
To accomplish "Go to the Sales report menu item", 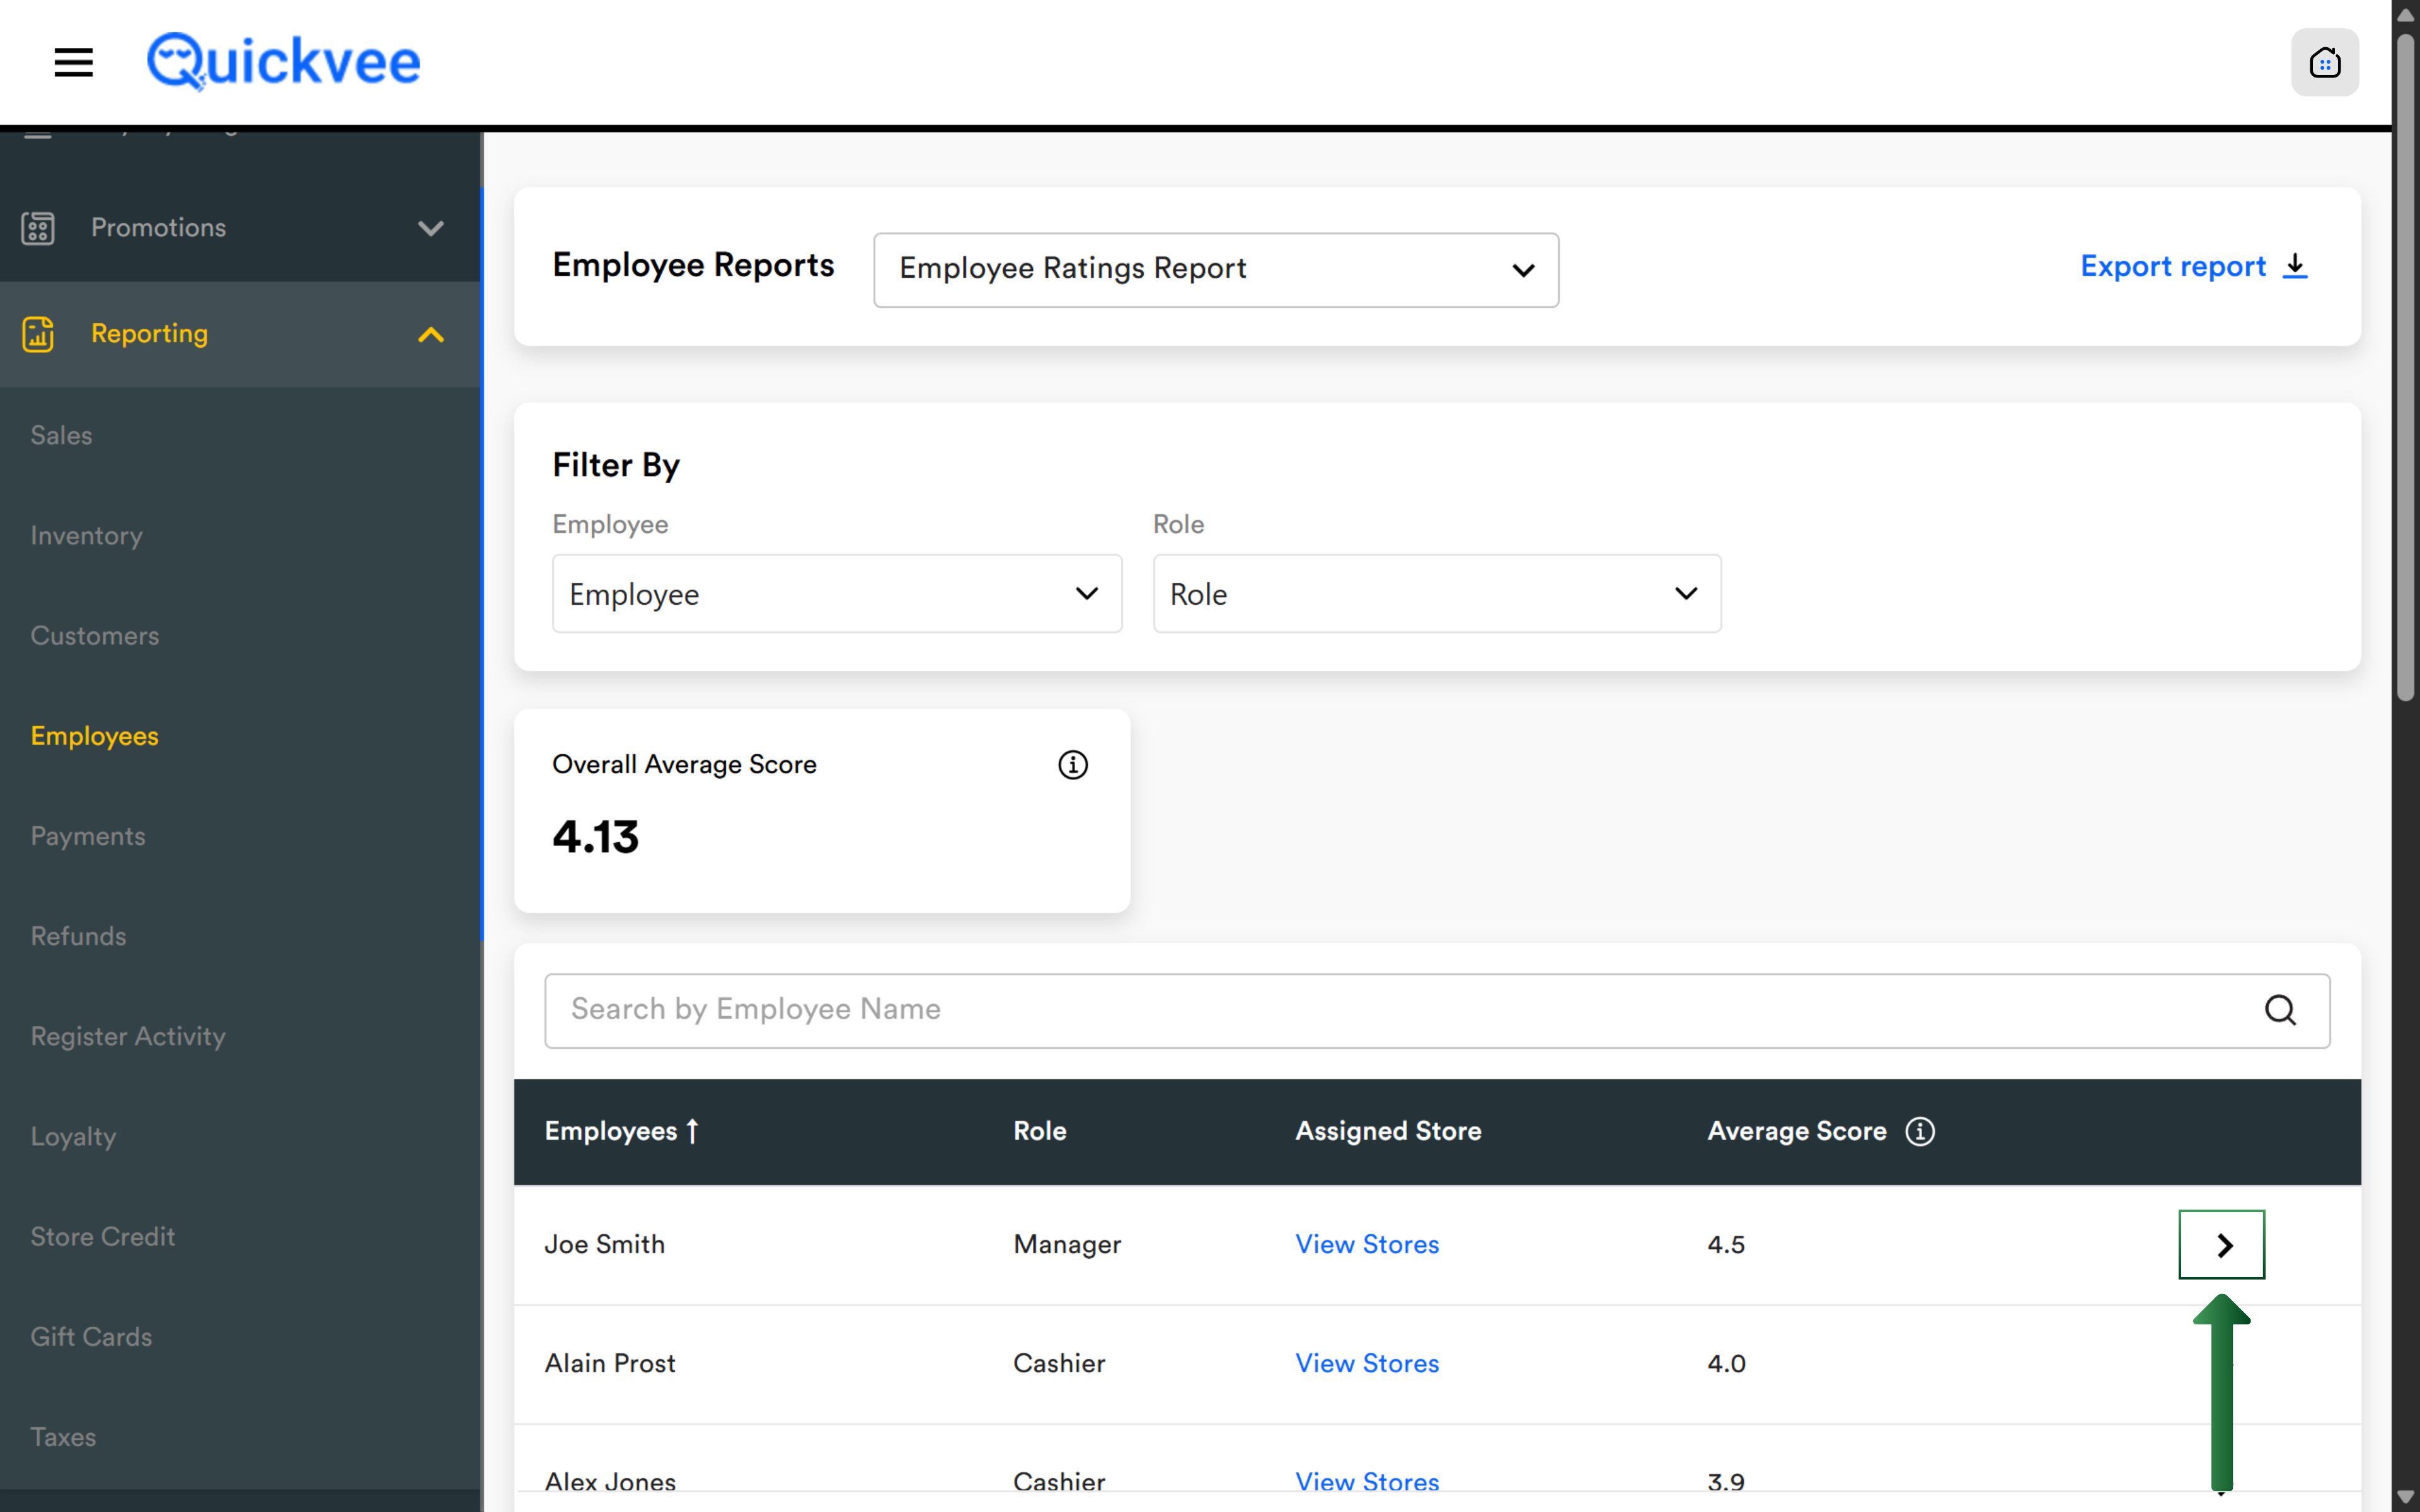I will tap(61, 435).
